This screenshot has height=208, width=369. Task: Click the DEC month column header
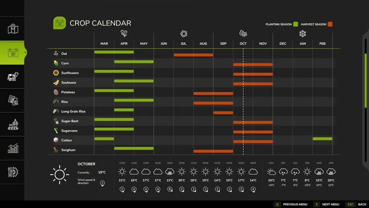click(x=283, y=43)
